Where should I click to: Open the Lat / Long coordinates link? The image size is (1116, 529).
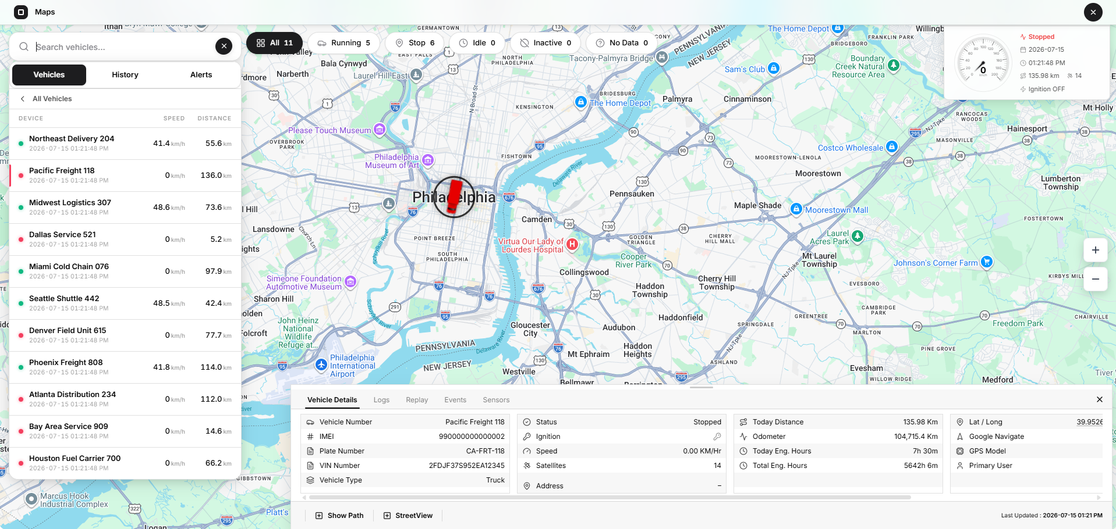coord(1089,422)
